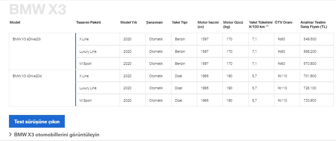Image resolution: width=336 pixels, height=141 pixels.
Task: Click Tasarım Paketi column header
Action: (88, 22)
